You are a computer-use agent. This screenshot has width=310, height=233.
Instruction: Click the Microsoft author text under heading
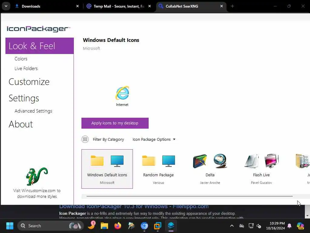[x=91, y=48]
